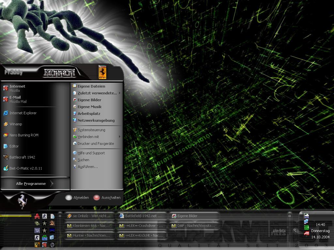The image size is (334, 250).
Task: Click the clock showing 14:40
Action: (320, 225)
